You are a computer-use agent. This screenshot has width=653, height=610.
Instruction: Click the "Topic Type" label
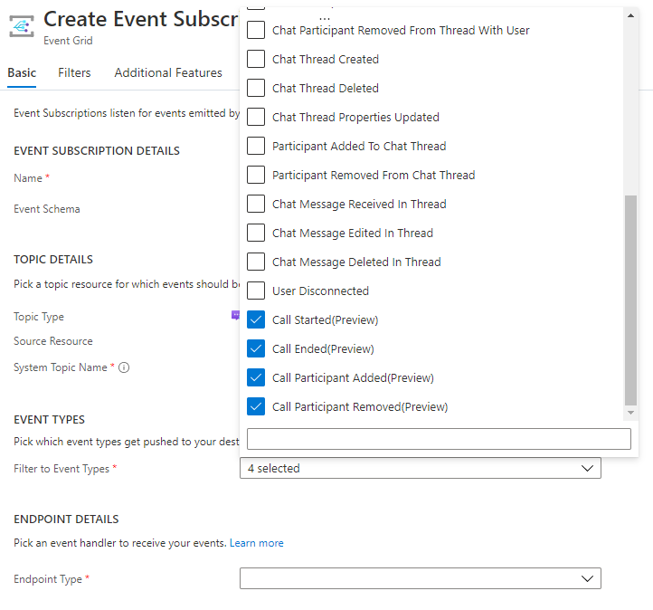[39, 317]
